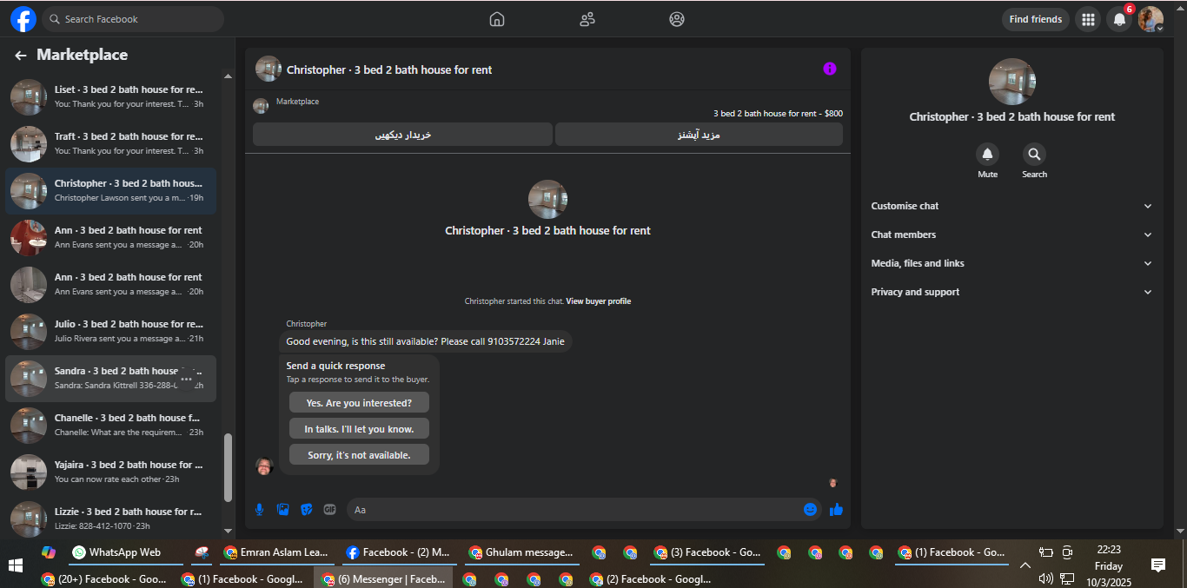The image size is (1187, 588).
Task: Open Windows notification center icon
Action: pyautogui.click(x=1157, y=565)
